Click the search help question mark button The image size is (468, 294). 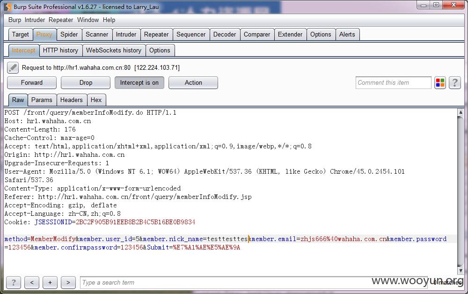[x=14, y=282]
